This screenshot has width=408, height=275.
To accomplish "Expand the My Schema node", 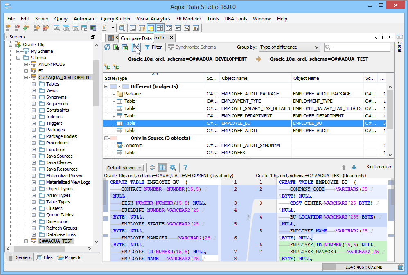I will [18, 51].
